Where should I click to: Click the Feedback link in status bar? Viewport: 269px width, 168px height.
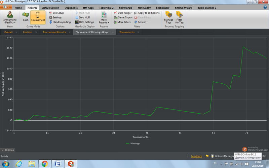tap(196, 156)
